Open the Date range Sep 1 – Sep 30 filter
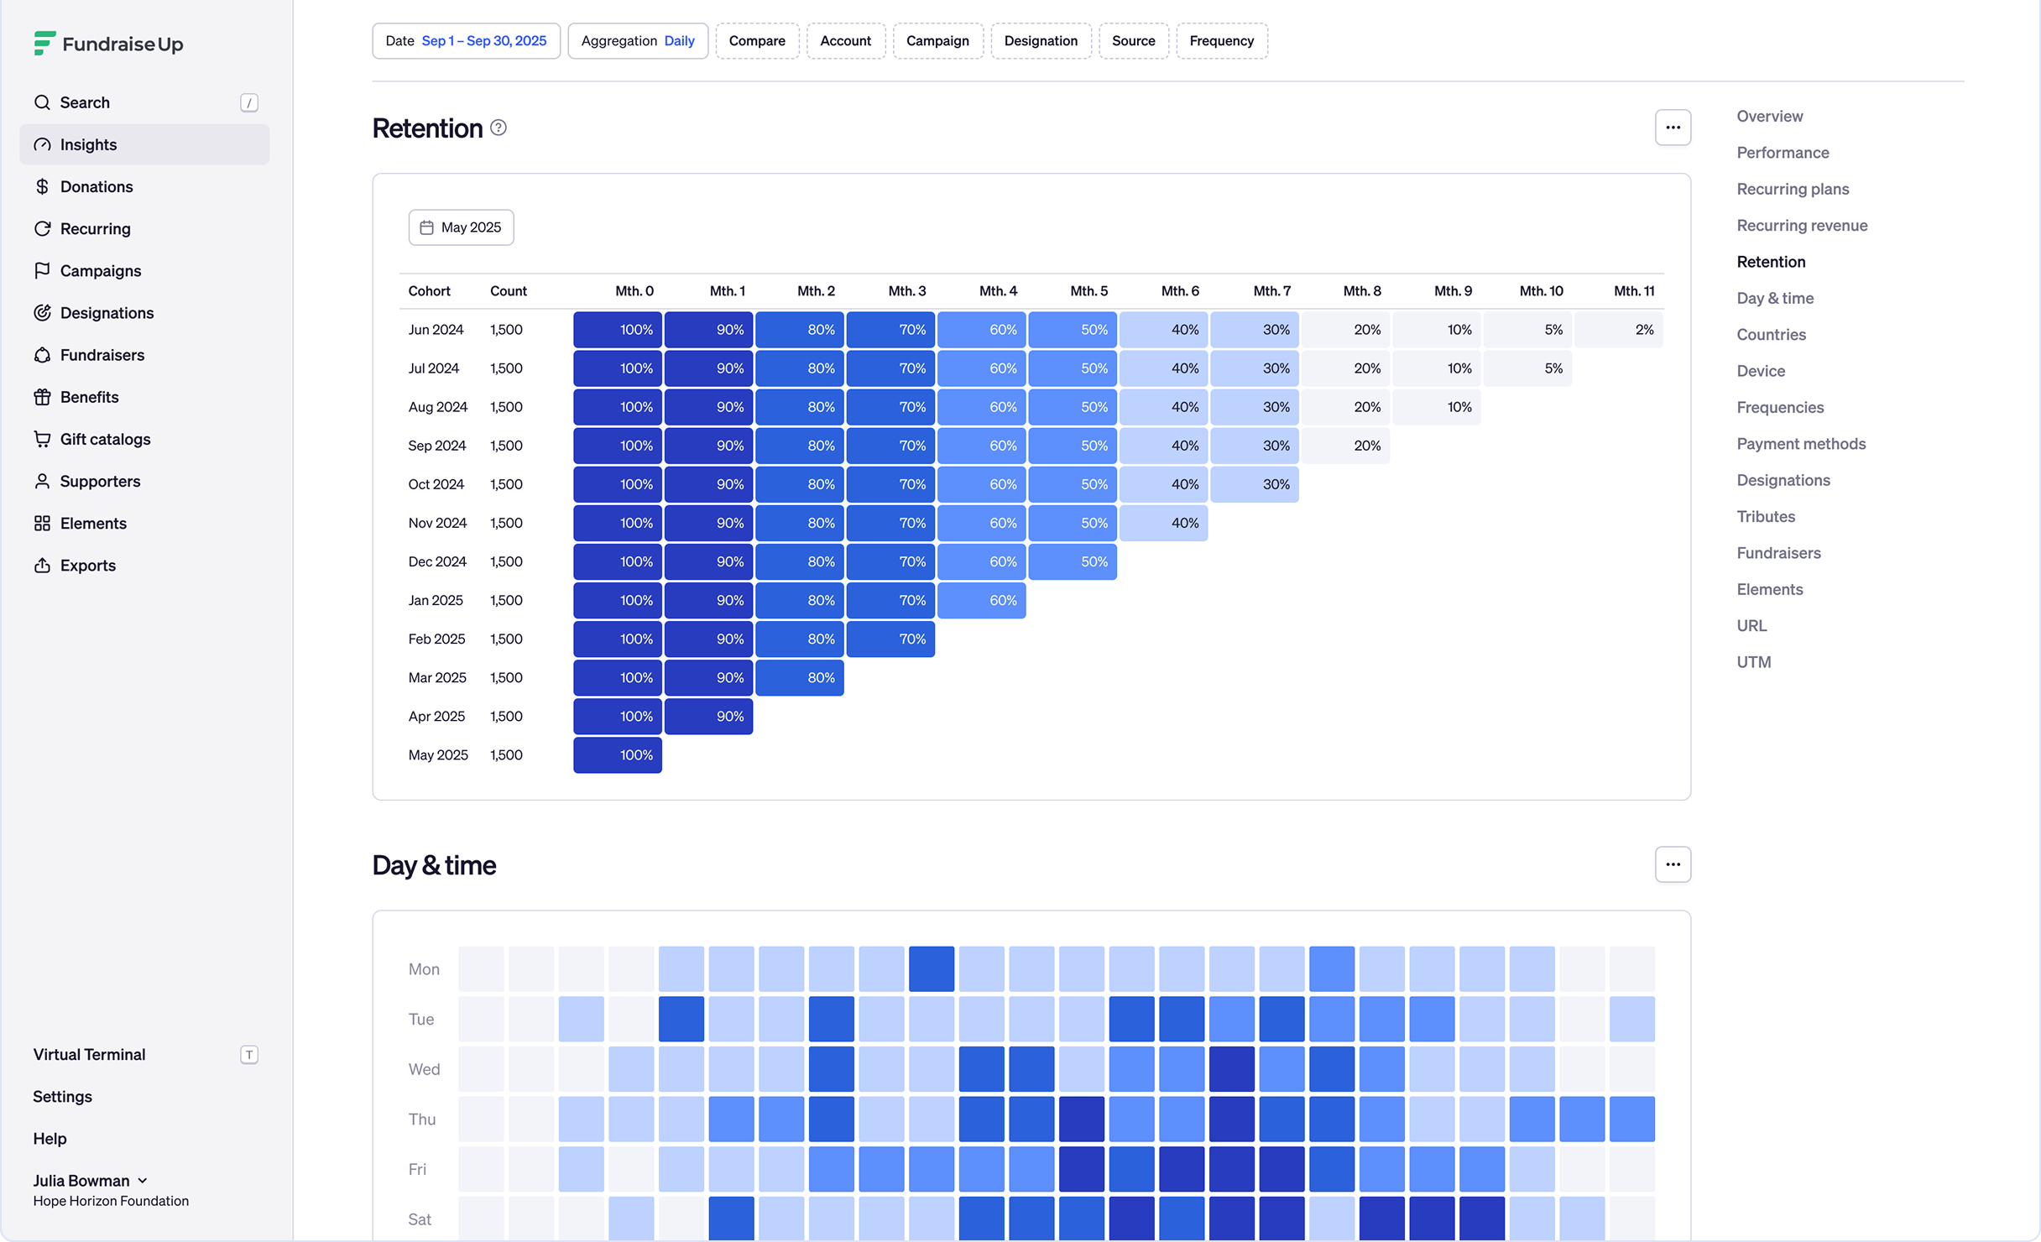 click(x=466, y=41)
